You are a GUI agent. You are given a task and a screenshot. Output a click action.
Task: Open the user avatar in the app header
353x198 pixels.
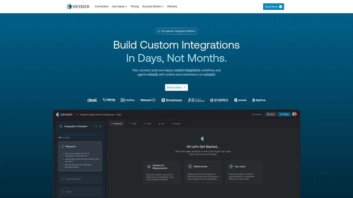coord(294,114)
